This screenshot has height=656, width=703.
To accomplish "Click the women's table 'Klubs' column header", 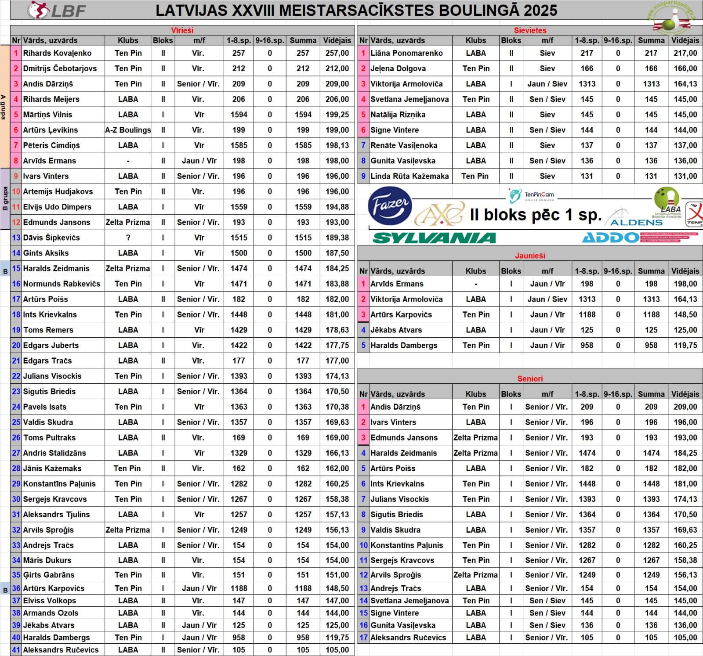I will [476, 40].
